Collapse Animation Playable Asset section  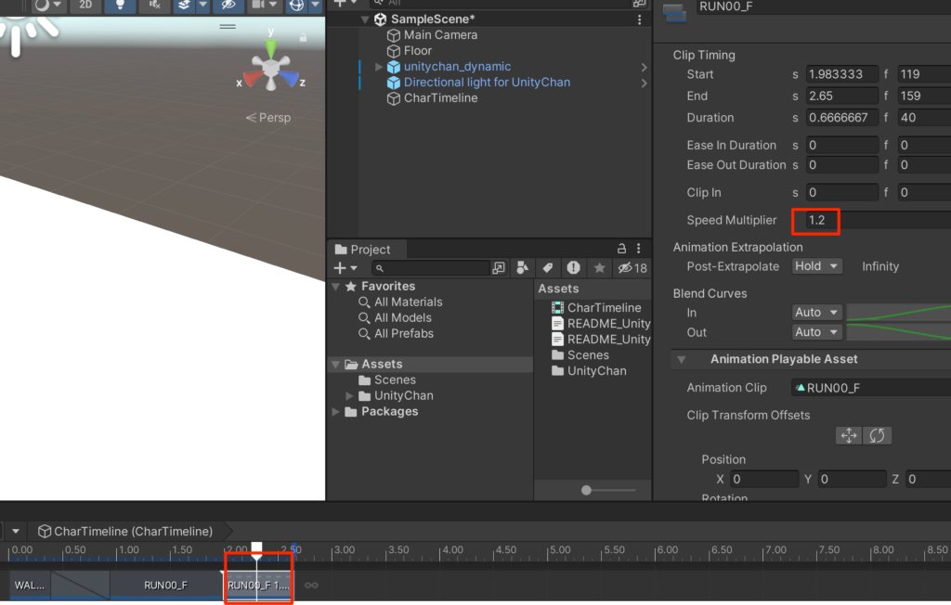pyautogui.click(x=682, y=359)
